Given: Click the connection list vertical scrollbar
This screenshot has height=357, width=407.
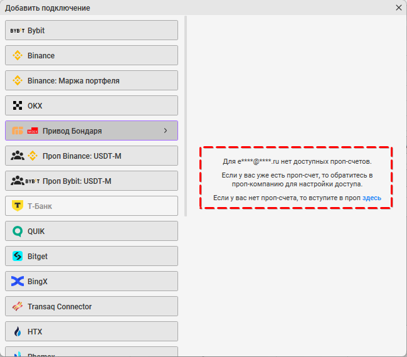Looking at the screenshot, I should (186, 116).
